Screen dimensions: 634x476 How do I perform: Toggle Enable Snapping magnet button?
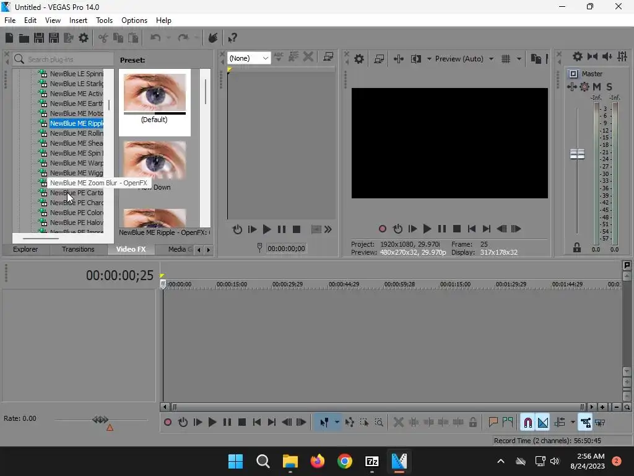(x=528, y=423)
